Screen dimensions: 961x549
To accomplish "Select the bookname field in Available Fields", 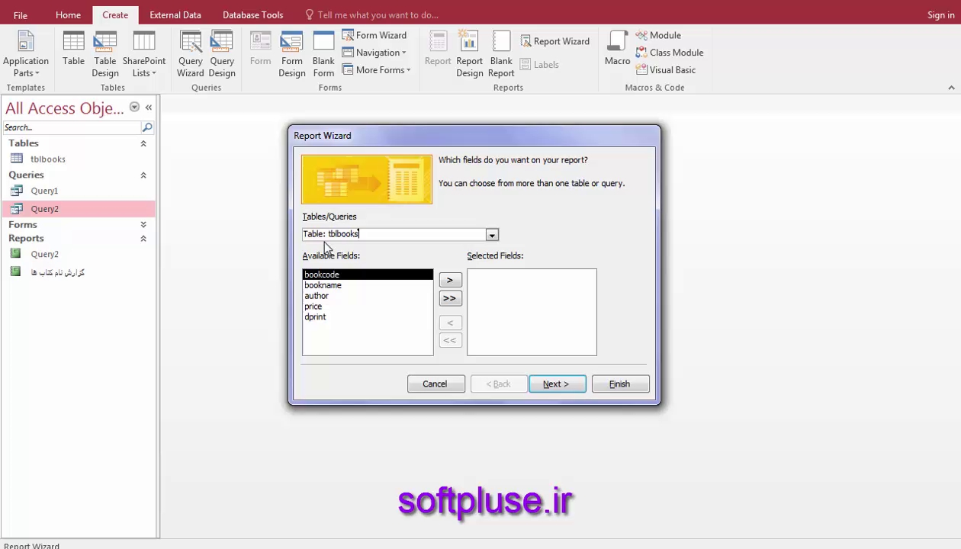I will (323, 285).
